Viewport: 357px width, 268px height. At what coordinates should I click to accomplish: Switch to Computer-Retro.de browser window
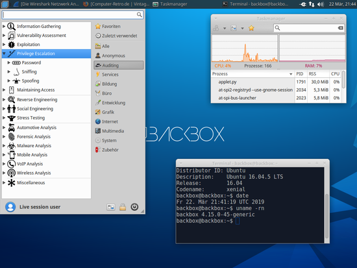point(116,4)
